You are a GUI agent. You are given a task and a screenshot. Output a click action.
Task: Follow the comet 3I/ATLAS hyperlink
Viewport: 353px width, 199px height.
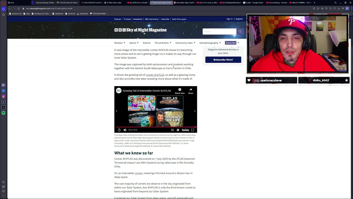pos(155,75)
